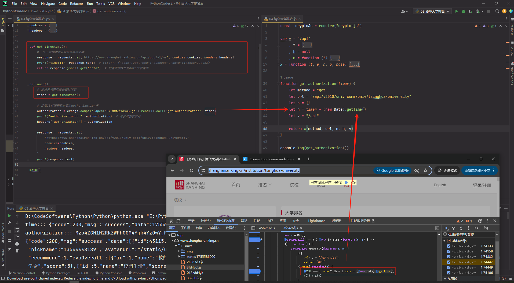Screen dimensions: 514x283
Task: Uncheck breakpoint at line 1:74133
Action: [449, 246]
